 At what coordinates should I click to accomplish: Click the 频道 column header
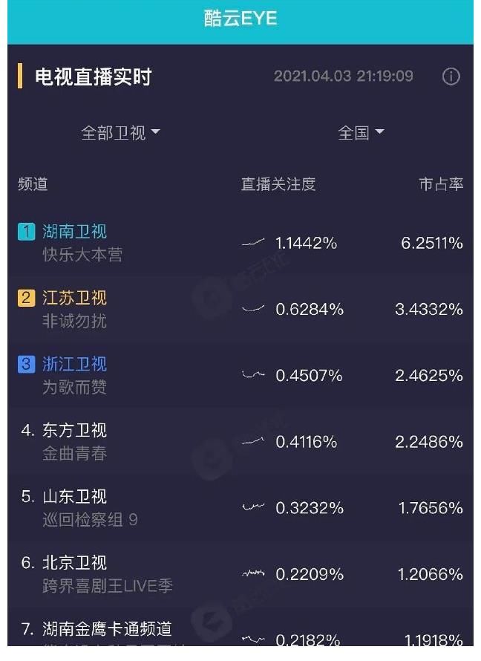[x=33, y=184]
